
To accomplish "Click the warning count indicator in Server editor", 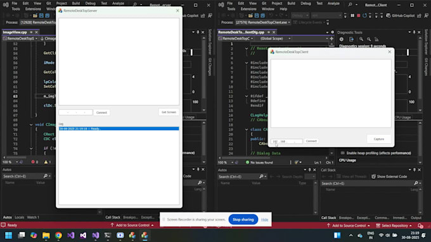I will point(48,162).
